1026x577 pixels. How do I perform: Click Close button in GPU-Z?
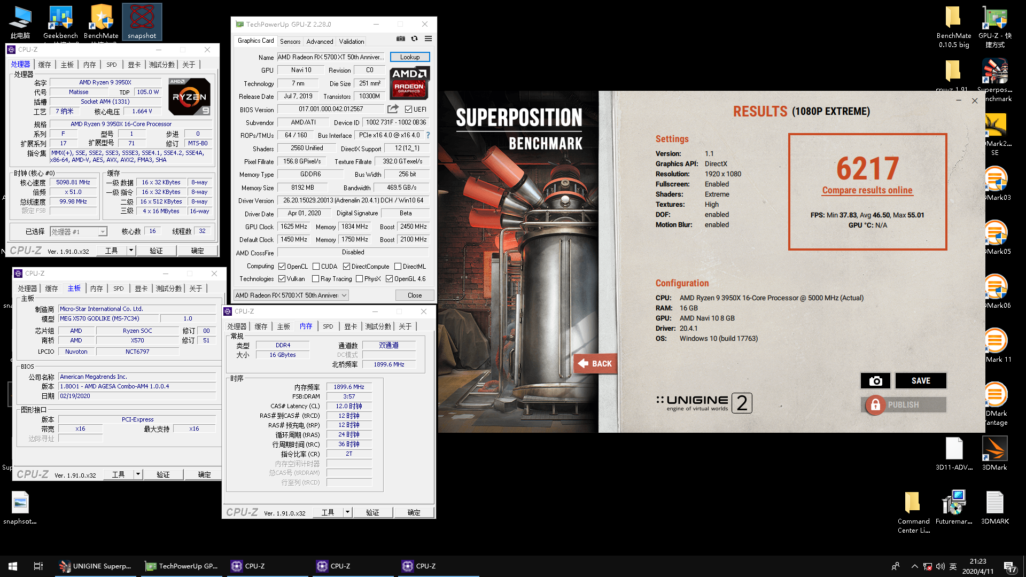coord(415,295)
